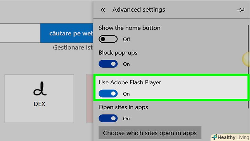Viewport: 250px width, 141px height.
Task: Select the partially hidden tile beside DEX
Action: [x=90, y=98]
